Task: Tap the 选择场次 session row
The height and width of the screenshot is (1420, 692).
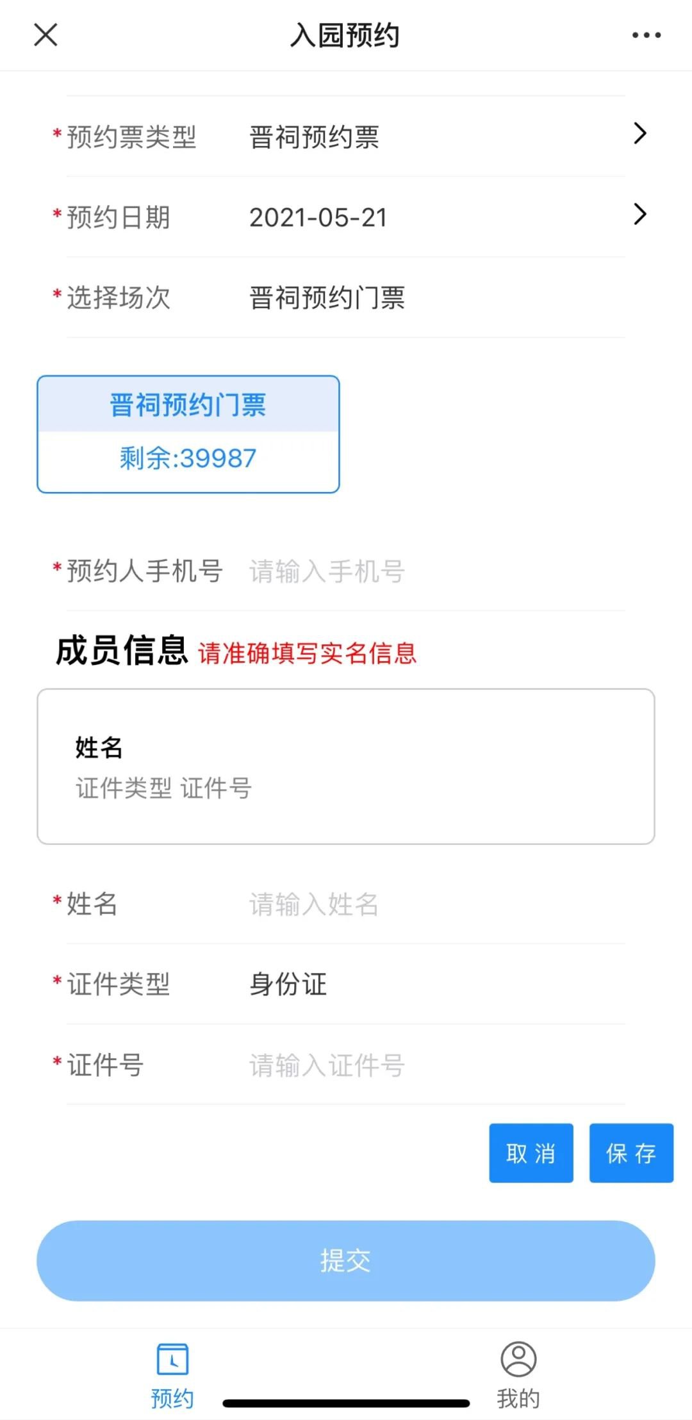Action: click(x=346, y=298)
